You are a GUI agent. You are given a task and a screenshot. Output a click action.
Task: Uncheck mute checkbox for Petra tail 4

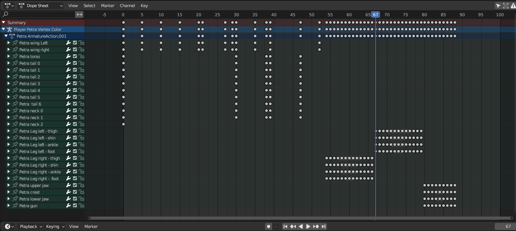coord(75,90)
